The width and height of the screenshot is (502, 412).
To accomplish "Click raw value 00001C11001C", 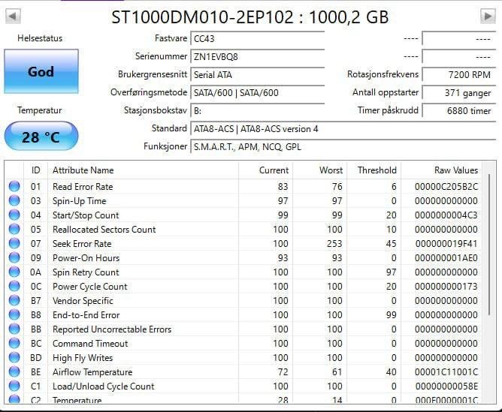I will (446, 372).
